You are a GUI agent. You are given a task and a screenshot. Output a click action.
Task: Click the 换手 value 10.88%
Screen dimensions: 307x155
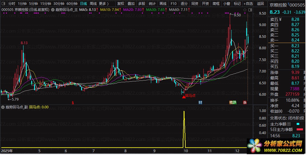point(292,100)
